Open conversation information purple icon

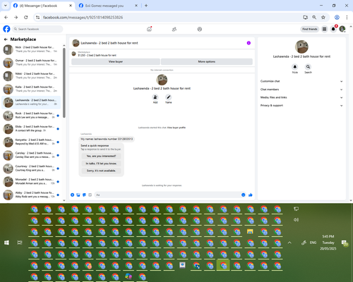249,43
